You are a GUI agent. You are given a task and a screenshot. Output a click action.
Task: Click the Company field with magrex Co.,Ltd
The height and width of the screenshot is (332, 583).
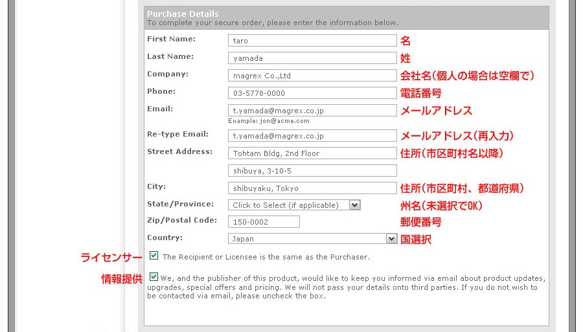[312, 75]
